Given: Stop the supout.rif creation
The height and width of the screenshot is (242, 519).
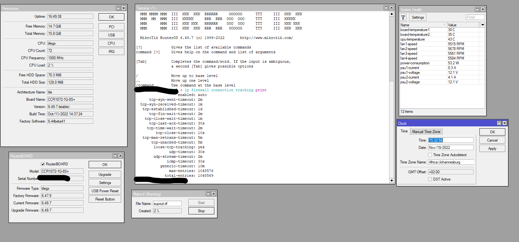Looking at the screenshot, I should [201, 211].
